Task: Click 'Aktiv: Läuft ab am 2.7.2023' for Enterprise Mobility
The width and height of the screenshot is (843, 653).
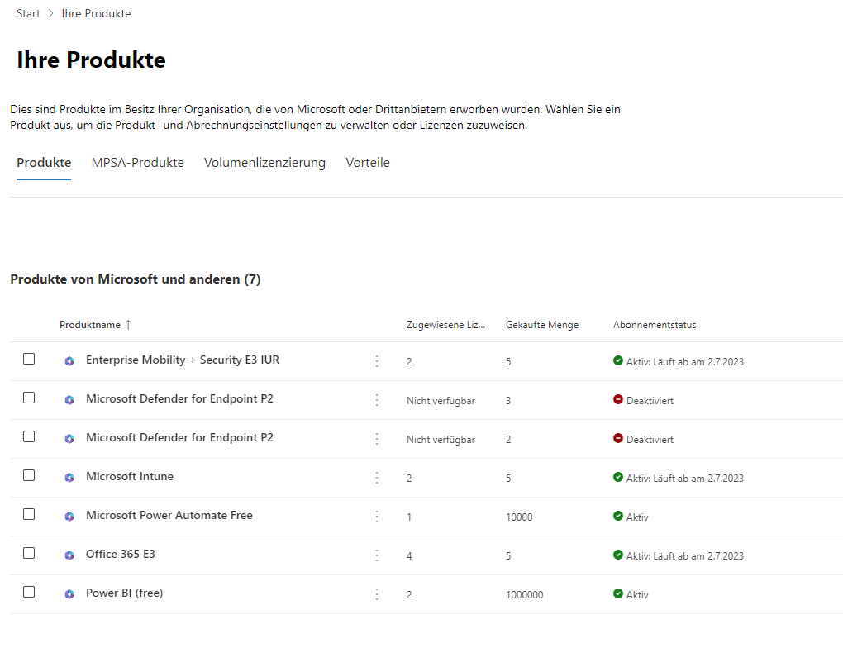Action: coord(685,362)
